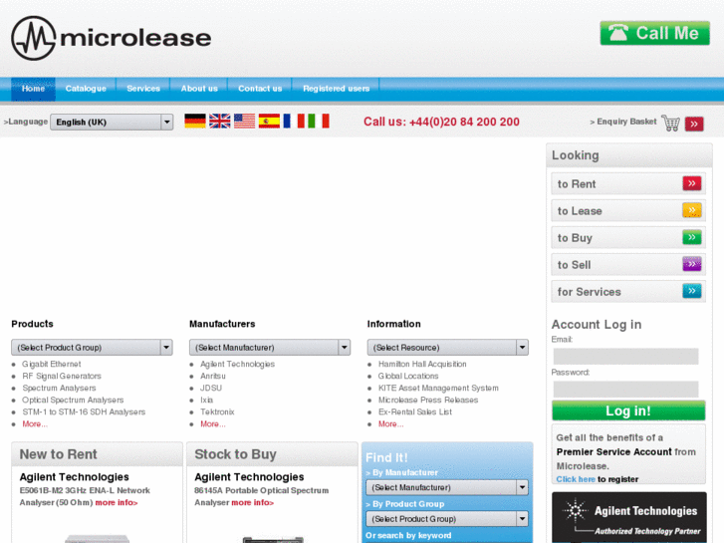Select the US flag icon
The height and width of the screenshot is (543, 724).
[244, 122]
